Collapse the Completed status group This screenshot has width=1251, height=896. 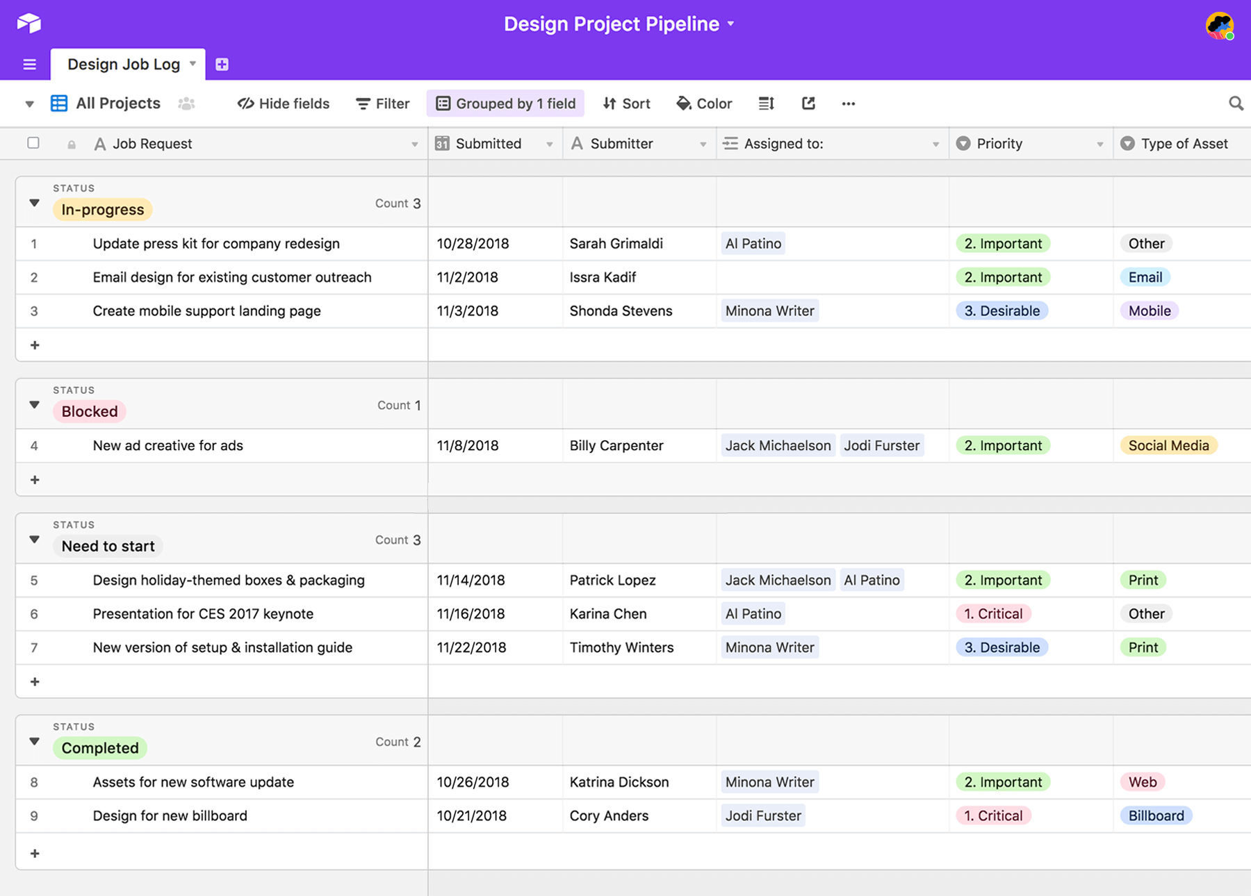(34, 741)
